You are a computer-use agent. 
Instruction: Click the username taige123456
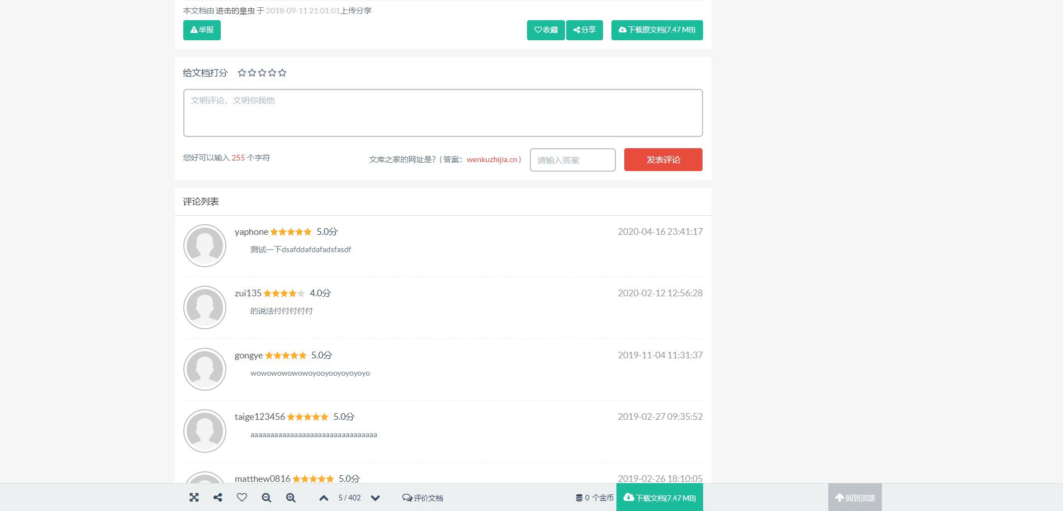[260, 417]
